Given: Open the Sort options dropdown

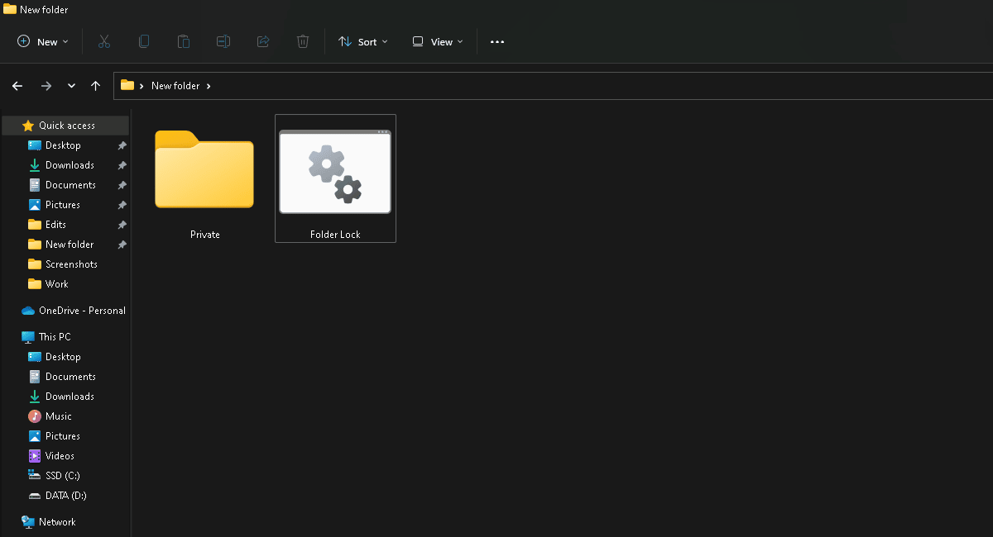Looking at the screenshot, I should click(x=362, y=41).
